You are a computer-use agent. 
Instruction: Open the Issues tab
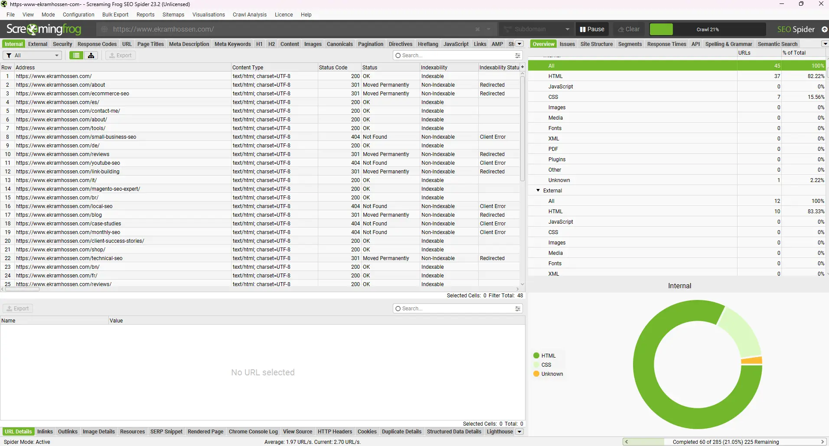click(567, 44)
